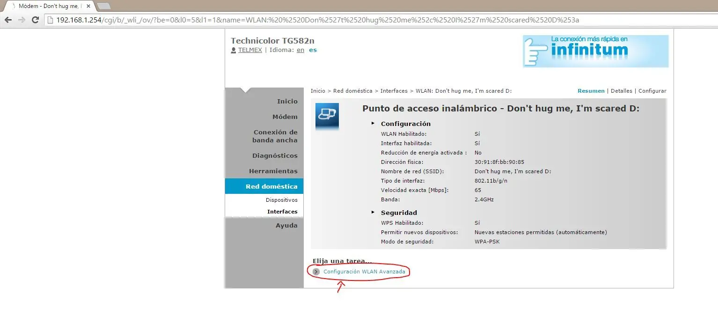Click the browser forward arrow
Viewport: 718px width, 324px height.
tap(22, 20)
